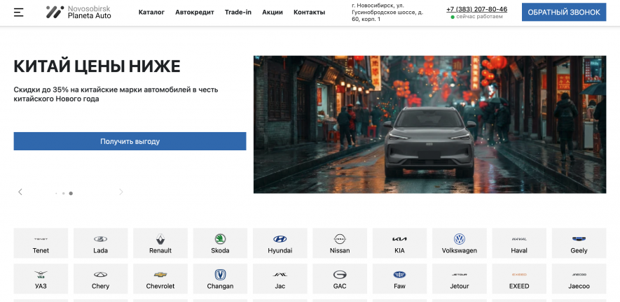Viewport: 620px width, 302px height.
Task: Open the Chinese street car banner image
Action: 429,124
